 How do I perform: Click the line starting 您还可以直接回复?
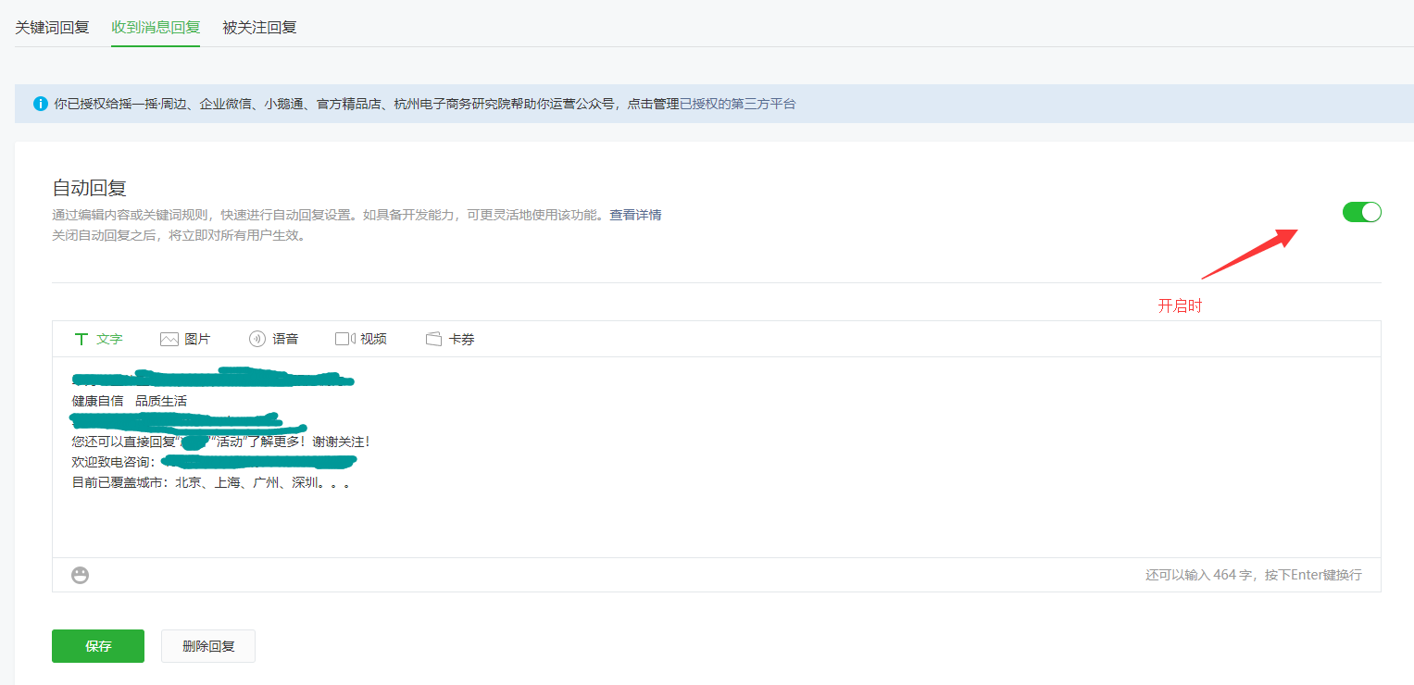221,442
